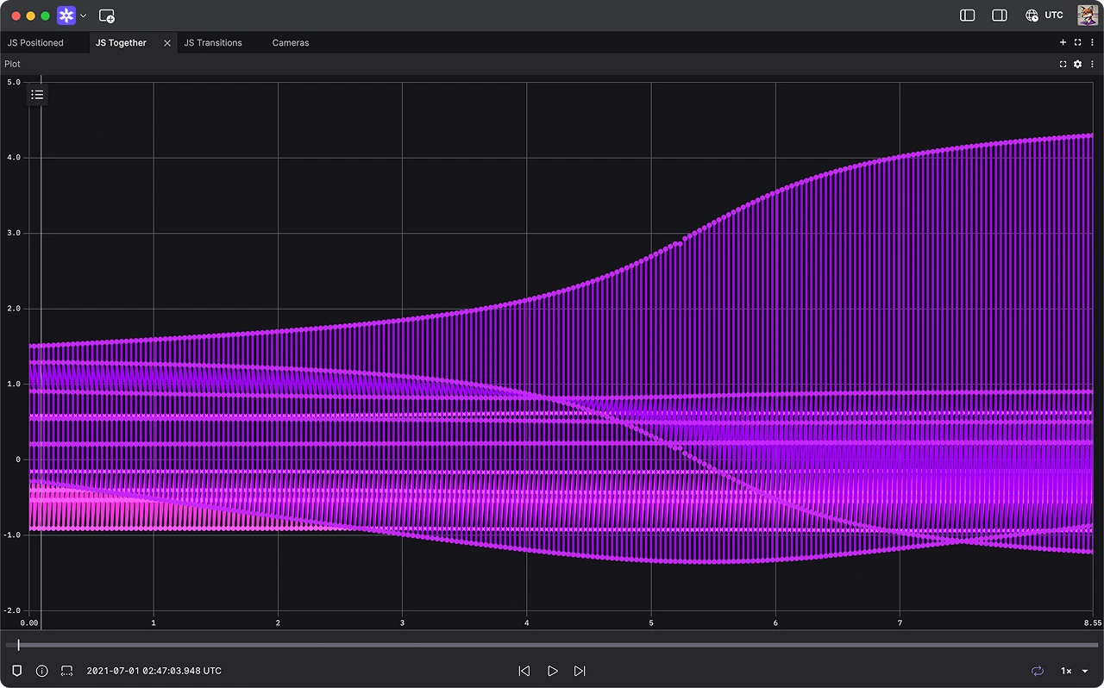The image size is (1104, 688).
Task: Open the playback speed 1x dropdown
Action: pyautogui.click(x=1072, y=671)
